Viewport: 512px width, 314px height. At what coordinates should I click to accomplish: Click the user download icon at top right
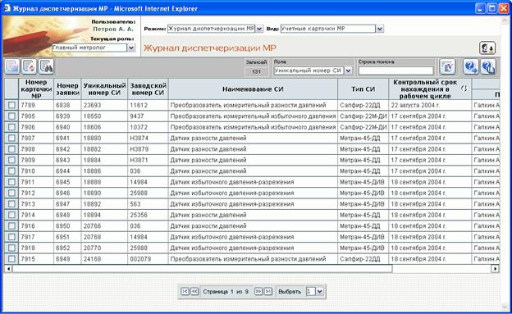coord(487,48)
